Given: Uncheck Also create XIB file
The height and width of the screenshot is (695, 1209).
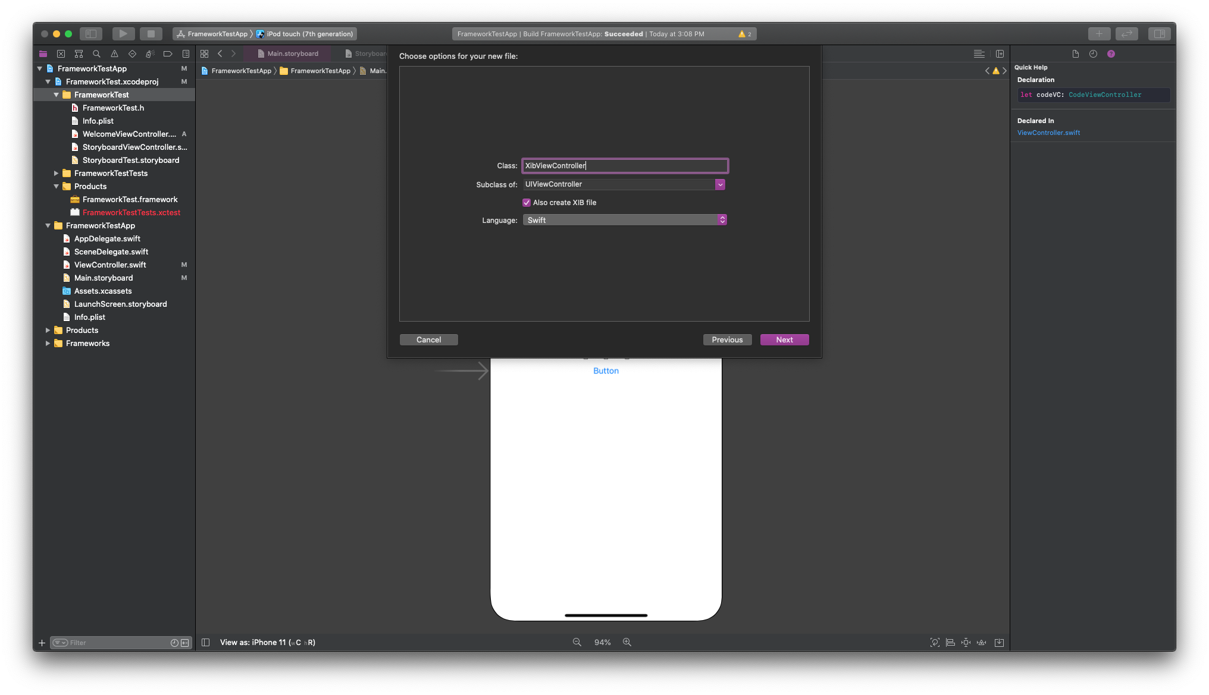Looking at the screenshot, I should coord(527,203).
